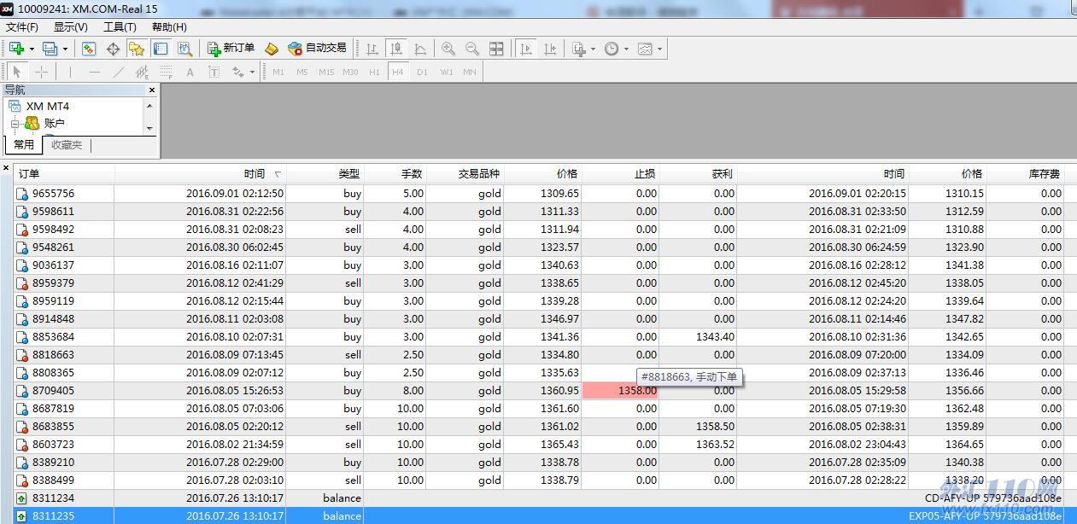Screen dimensions: 1077x524
Task: Switch to the 常用 navigator tab
Action: 24,145
